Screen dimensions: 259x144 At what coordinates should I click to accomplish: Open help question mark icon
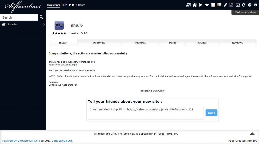[250, 5]
